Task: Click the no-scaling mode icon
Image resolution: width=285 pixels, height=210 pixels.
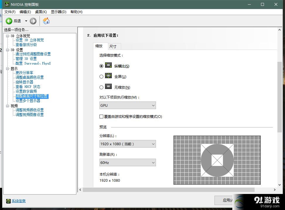Action: pyautogui.click(x=108, y=86)
